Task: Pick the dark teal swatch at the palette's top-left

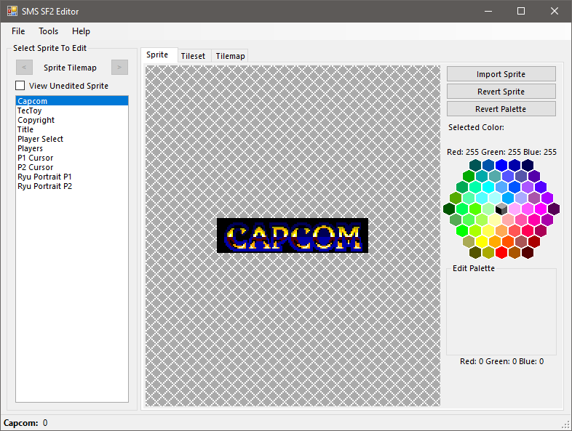Action: pyautogui.click(x=475, y=165)
